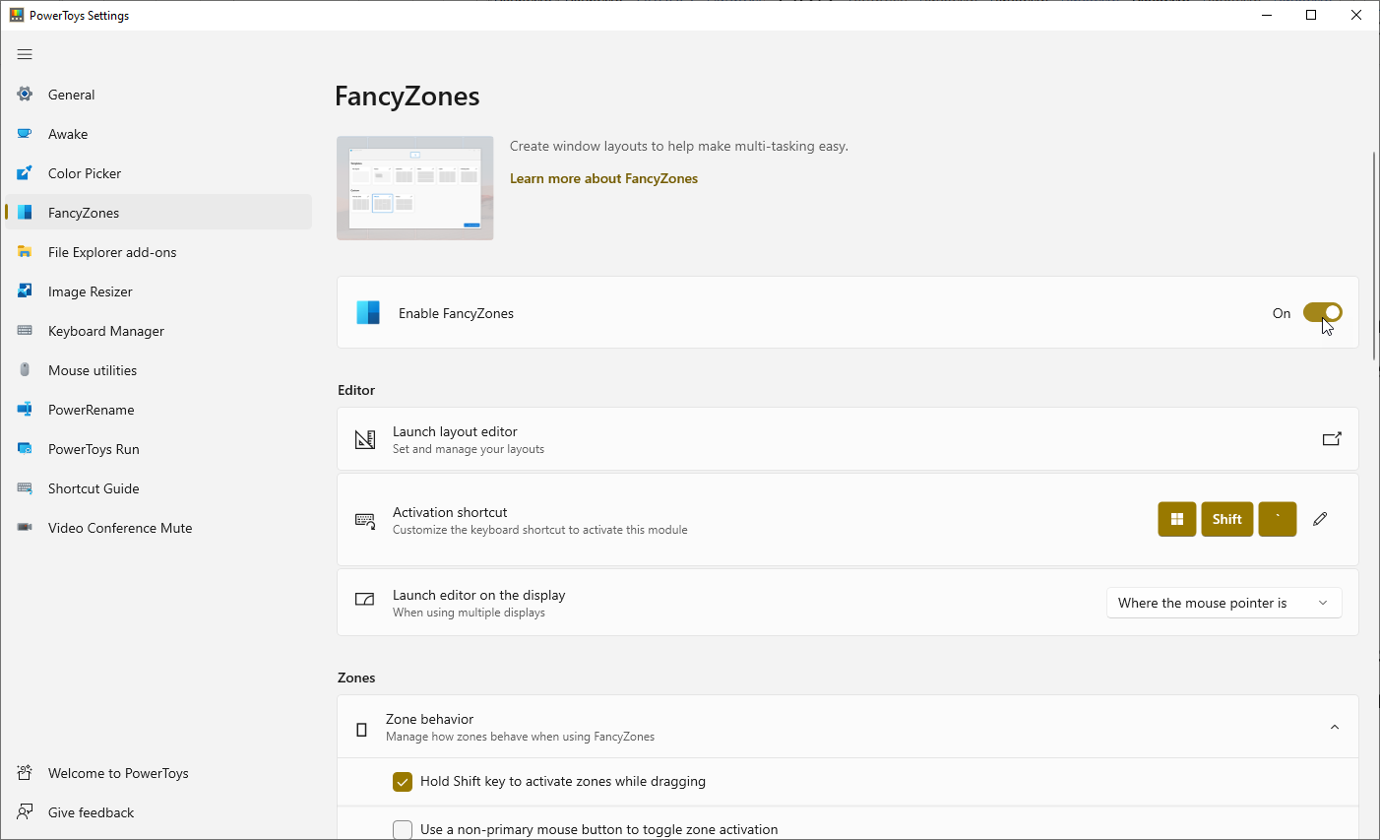Viewport: 1380px width, 840px height.
Task: Click the Shortcut Guide icon
Action: pos(25,488)
